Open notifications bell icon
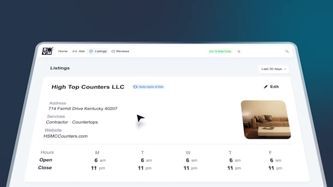The width and height of the screenshot is (333, 187). click(x=238, y=51)
